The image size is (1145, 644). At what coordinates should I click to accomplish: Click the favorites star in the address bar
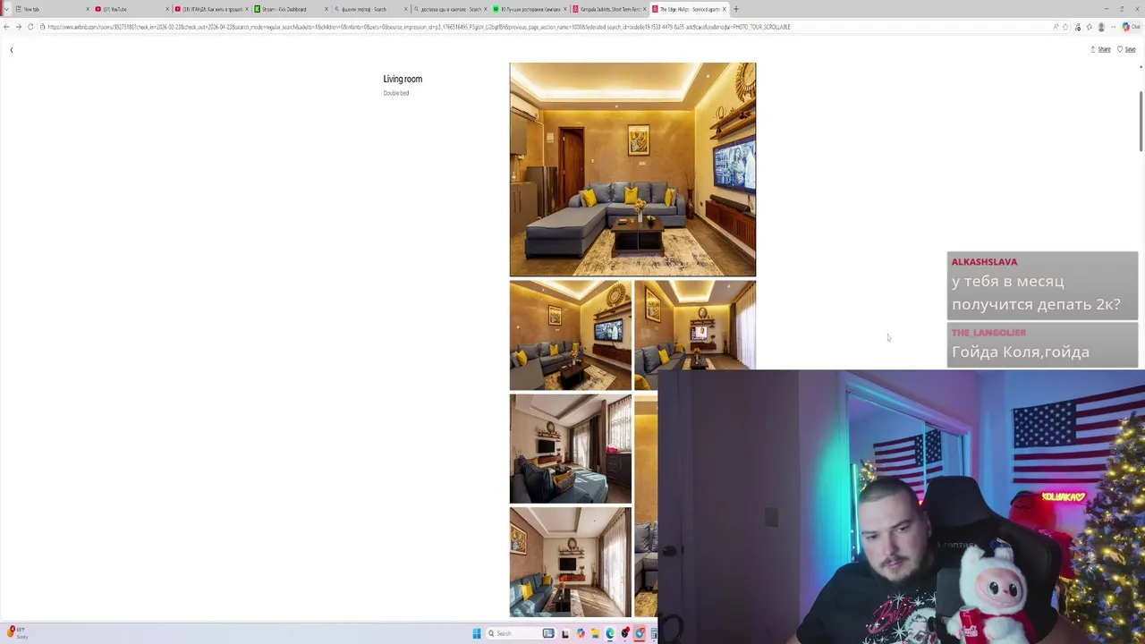(1065, 27)
